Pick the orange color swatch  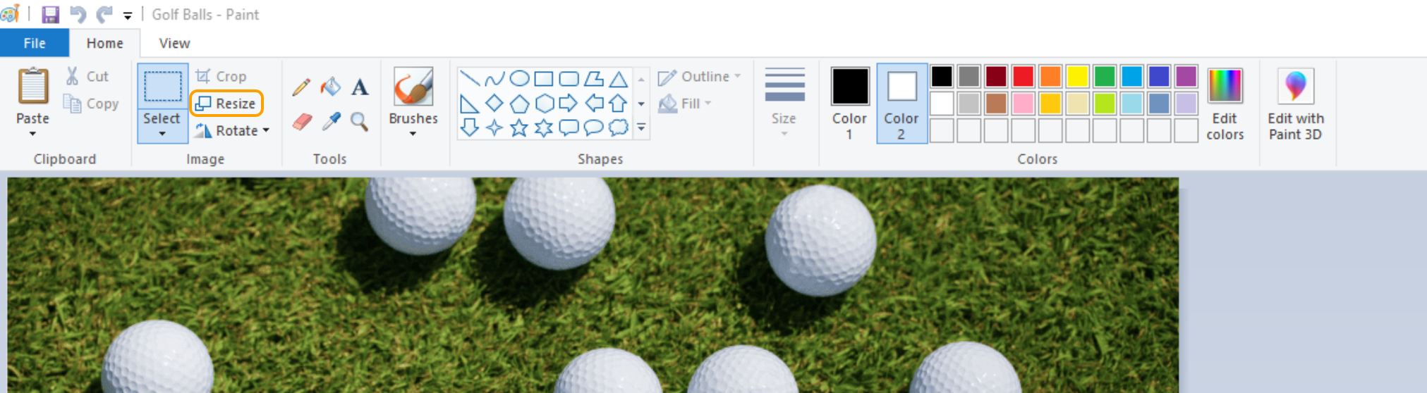[x=1050, y=76]
